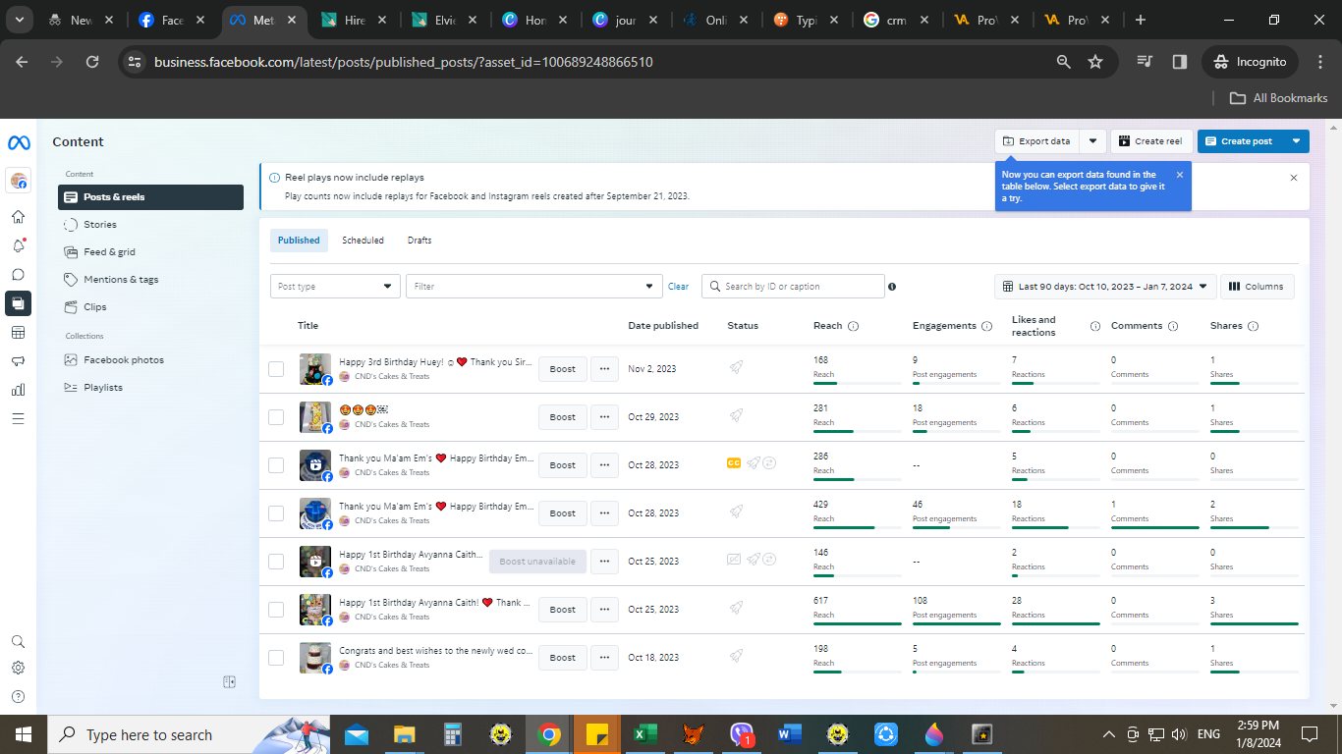Click the Chrome side panel icon
Screen dimensions: 1342x754
point(1180,62)
